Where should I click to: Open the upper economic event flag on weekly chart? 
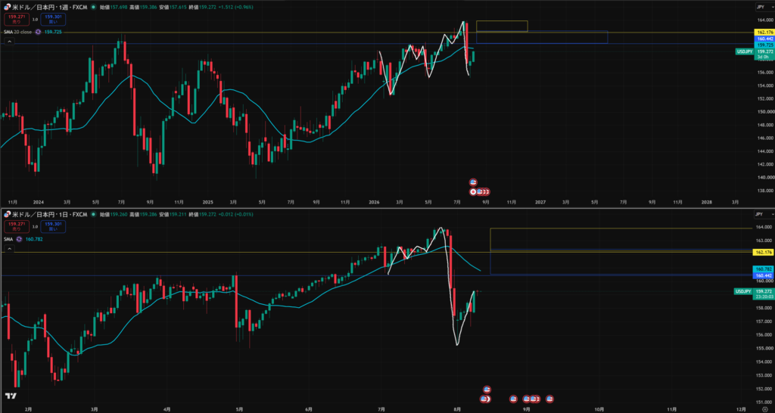tap(473, 182)
